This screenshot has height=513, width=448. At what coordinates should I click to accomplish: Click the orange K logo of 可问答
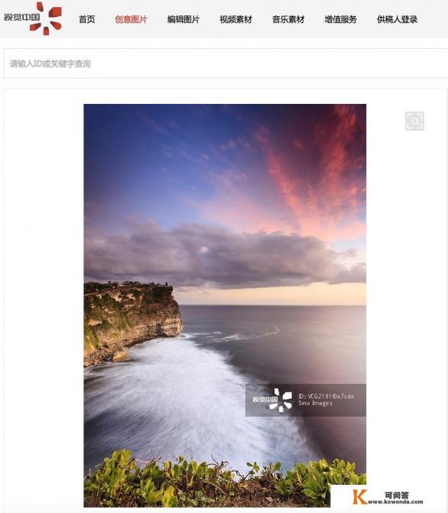click(x=359, y=497)
